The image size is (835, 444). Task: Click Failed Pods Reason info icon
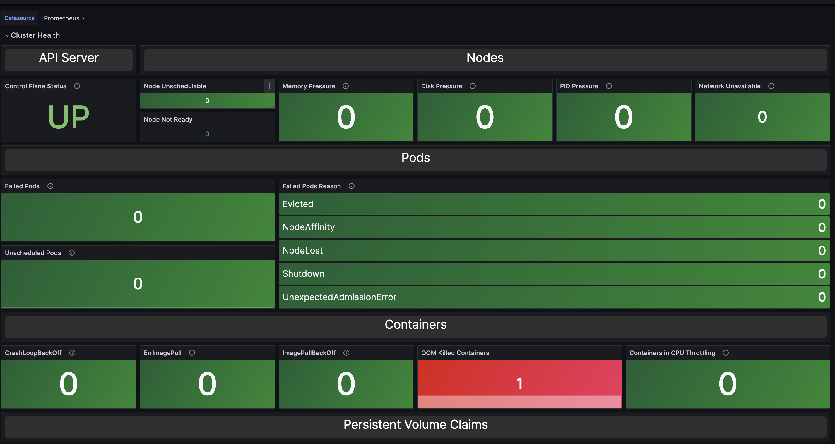(351, 186)
